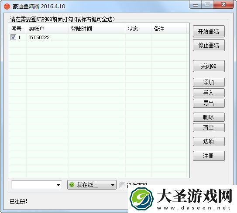This screenshot has width=237, height=213.
Task: Open the 我在线上 status dropdown
Action: pyautogui.click(x=92, y=185)
